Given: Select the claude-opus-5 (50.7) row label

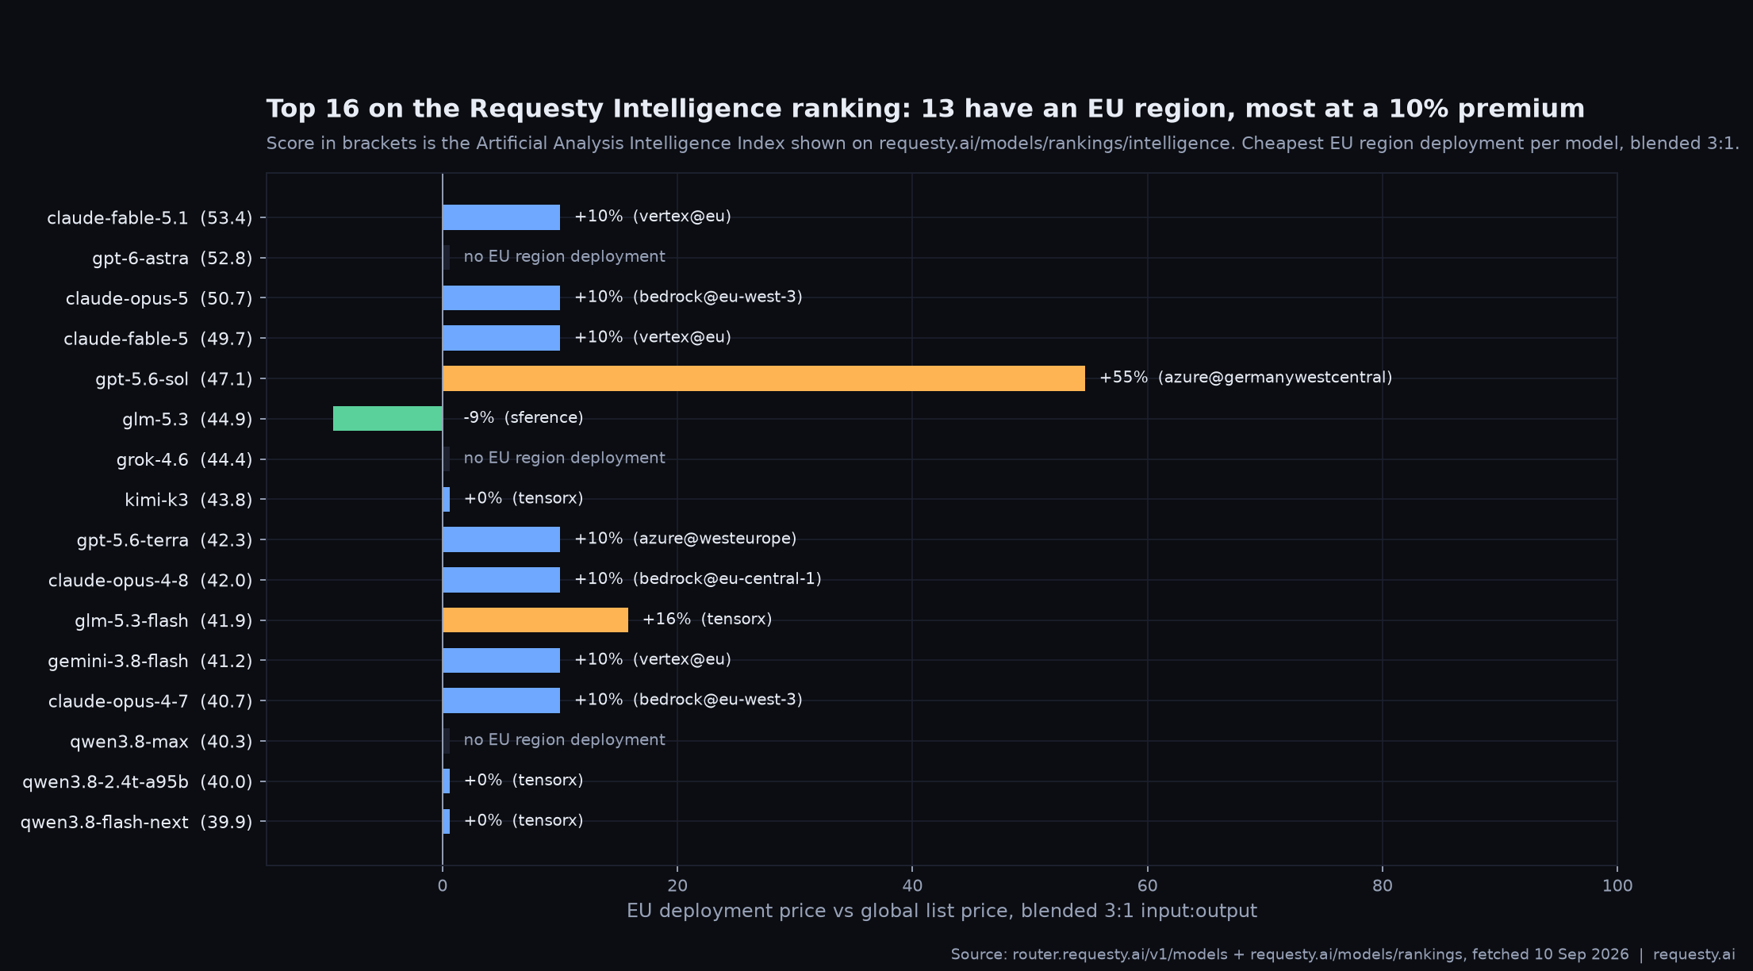Looking at the screenshot, I should (x=159, y=298).
